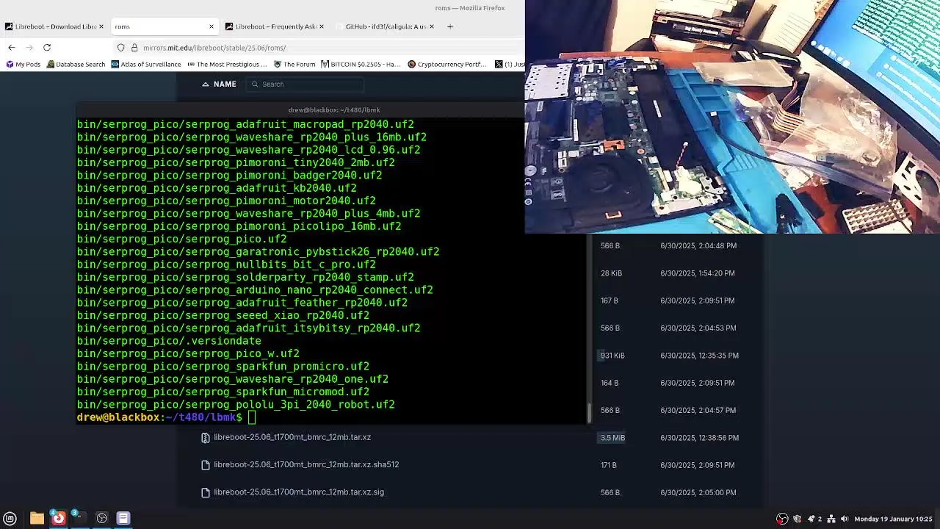Click terminal line 'bin/serprog_pico/serprog_pico.uf2'

[x=182, y=240]
